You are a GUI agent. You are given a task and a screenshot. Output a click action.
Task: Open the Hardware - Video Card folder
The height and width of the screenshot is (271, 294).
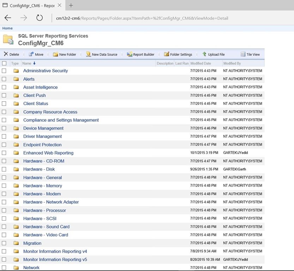(46, 235)
